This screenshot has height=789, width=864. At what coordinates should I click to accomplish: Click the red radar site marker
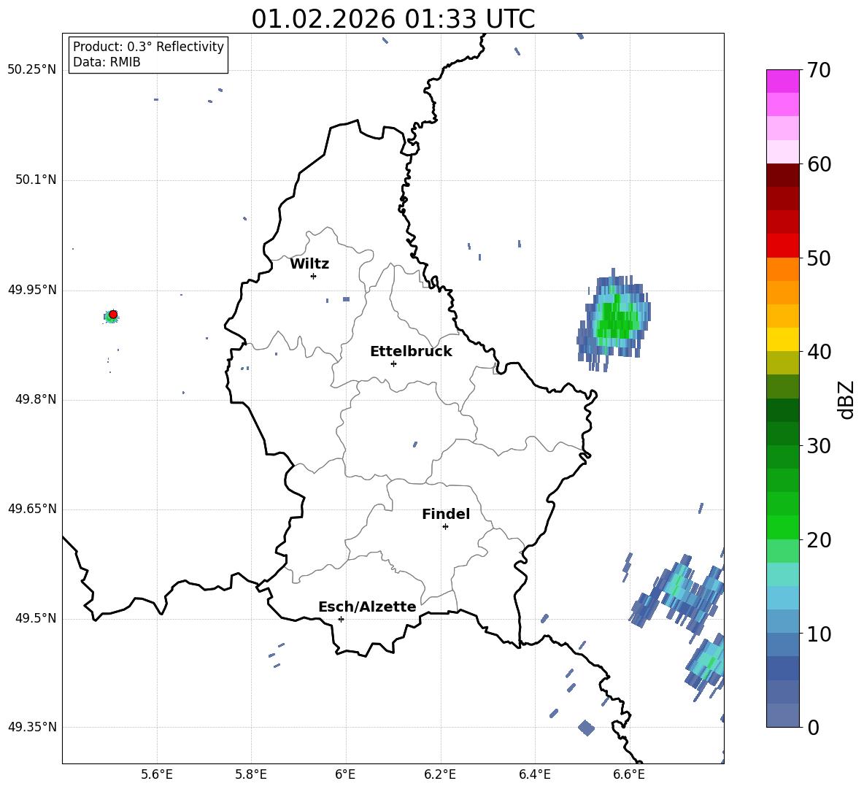[x=113, y=315]
